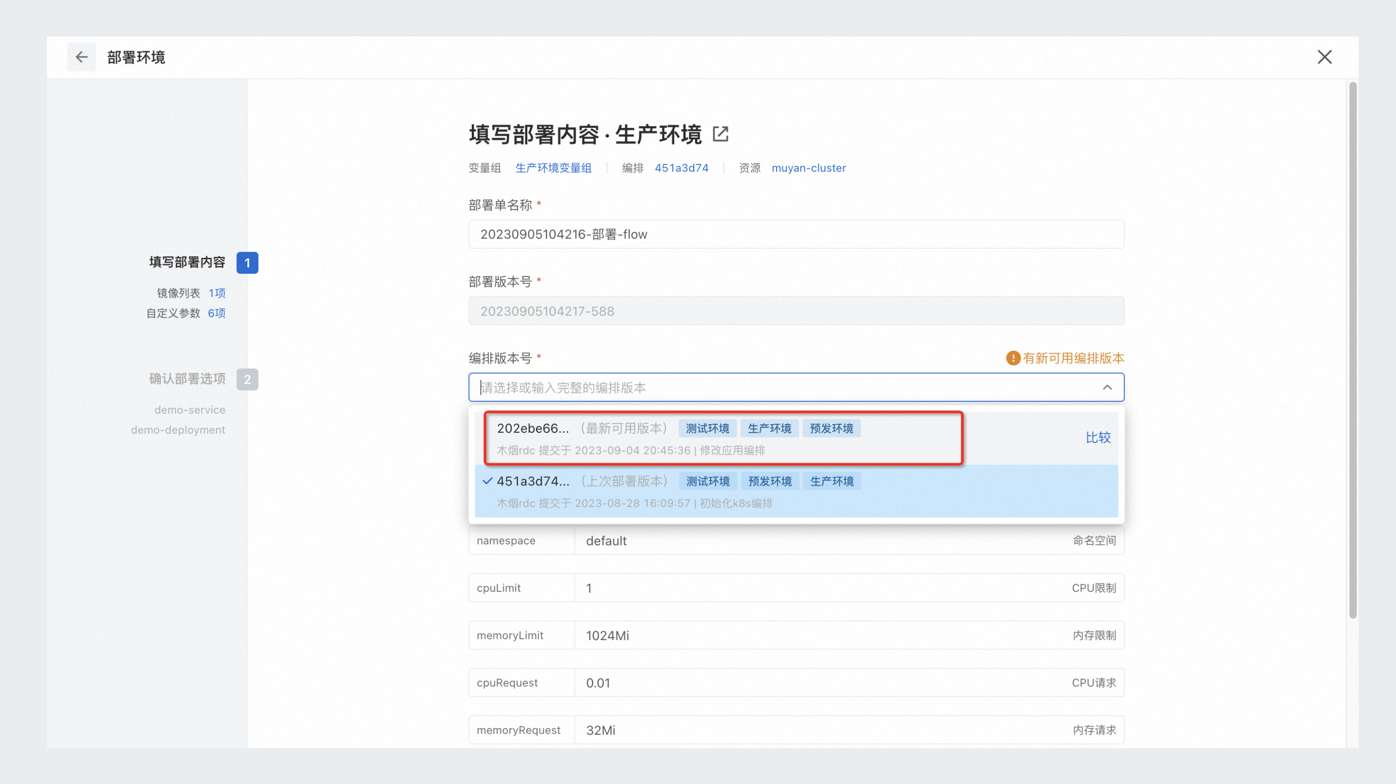This screenshot has height=784, width=1396.
Task: Click demo-service in the sidebar
Action: click(x=190, y=410)
